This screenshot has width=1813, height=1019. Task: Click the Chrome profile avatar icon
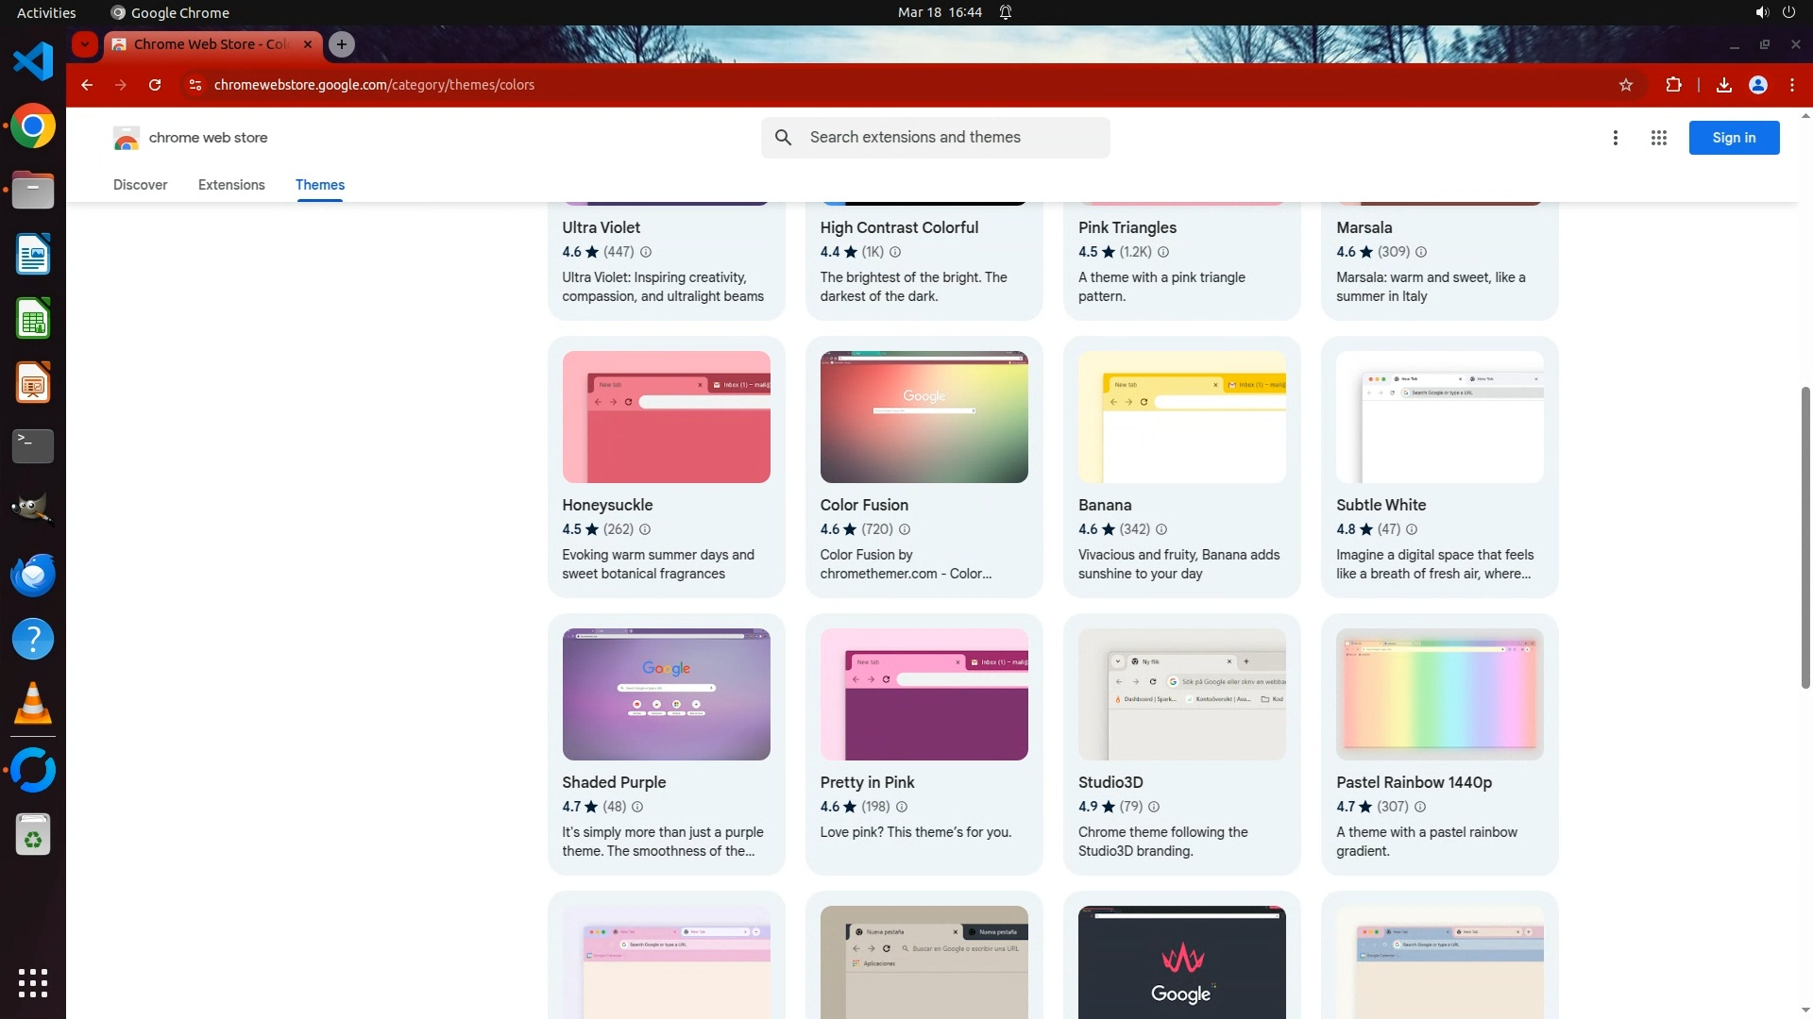(1757, 85)
